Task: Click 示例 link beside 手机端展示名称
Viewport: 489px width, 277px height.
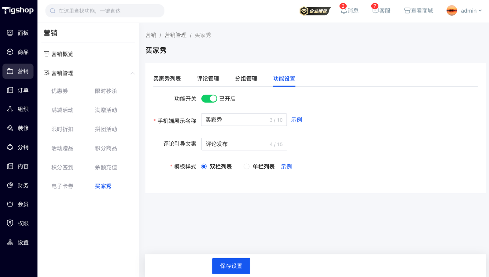Action: click(296, 120)
